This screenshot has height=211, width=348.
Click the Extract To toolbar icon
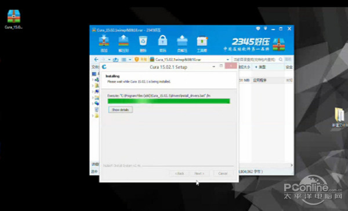(x=124, y=43)
